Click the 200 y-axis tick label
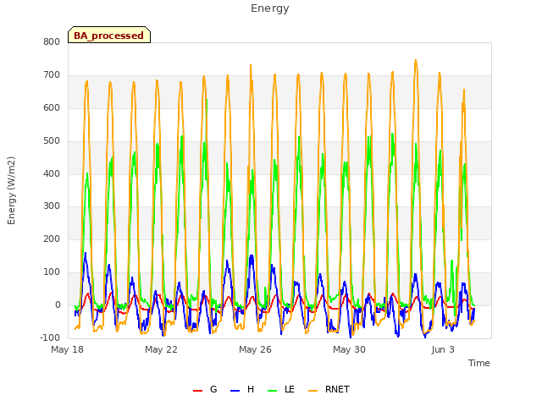Image resolution: width=542 pixels, height=406 pixels. tap(52, 239)
